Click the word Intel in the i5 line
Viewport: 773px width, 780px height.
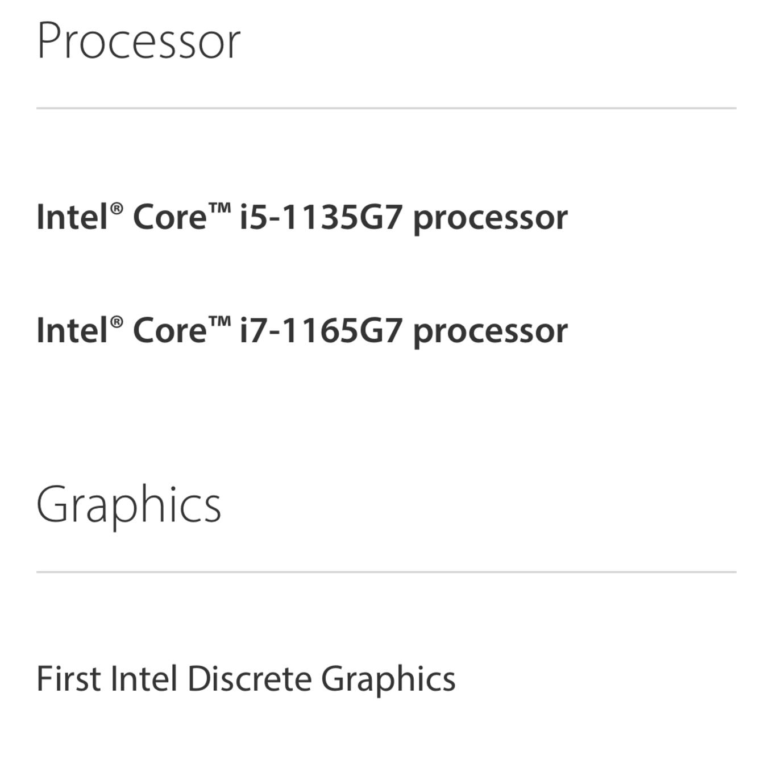click(x=73, y=217)
